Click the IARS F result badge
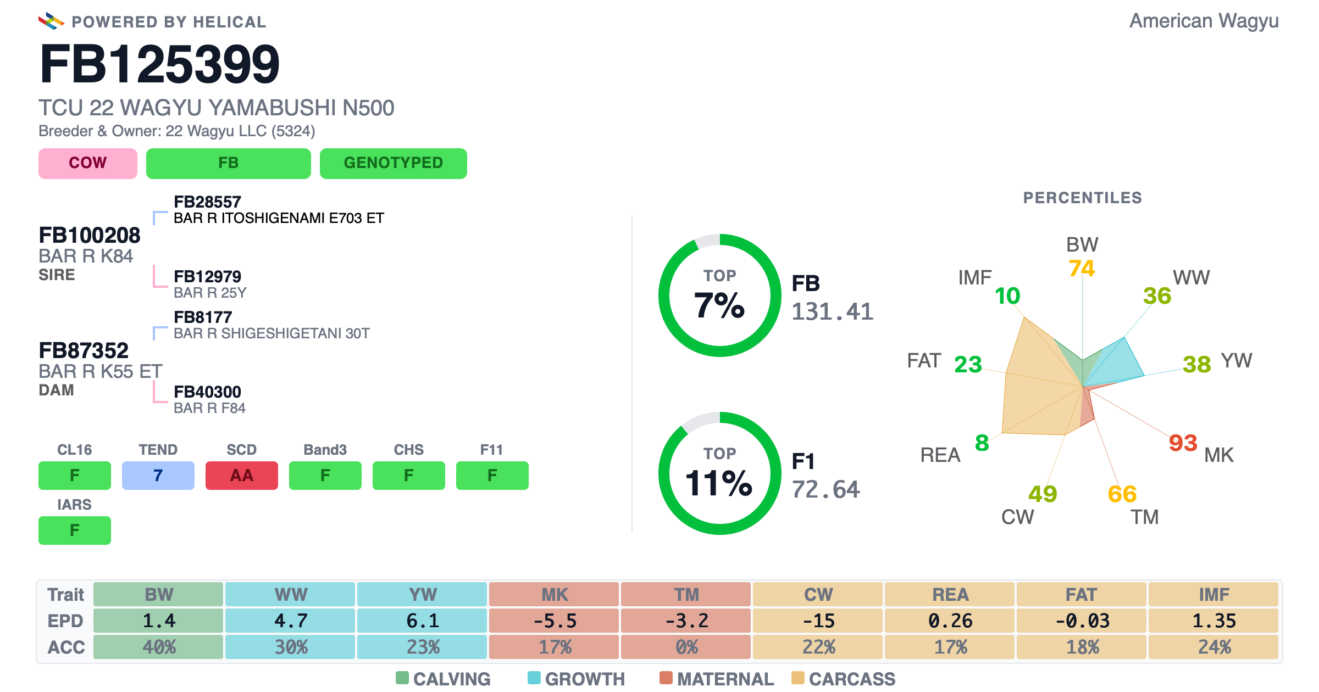The height and width of the screenshot is (692, 1319). tap(75, 530)
